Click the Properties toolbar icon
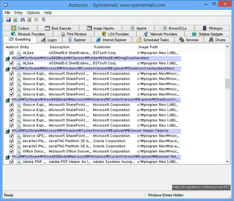The height and width of the screenshot is (201, 234). (x=29, y=20)
